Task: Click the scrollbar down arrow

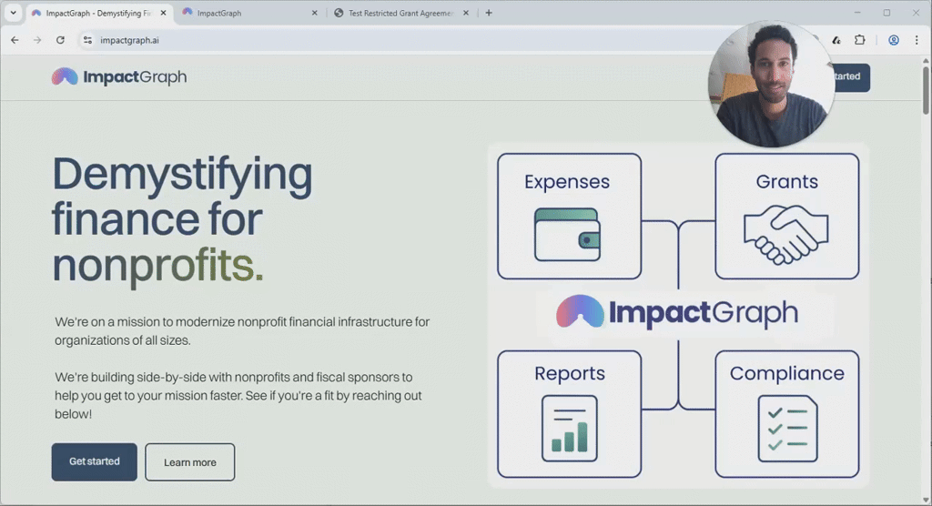Action: tap(926, 500)
